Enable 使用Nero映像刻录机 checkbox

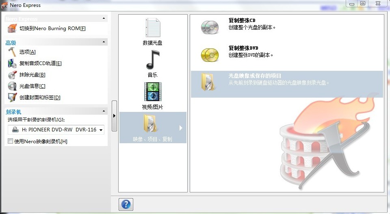tap(10, 141)
